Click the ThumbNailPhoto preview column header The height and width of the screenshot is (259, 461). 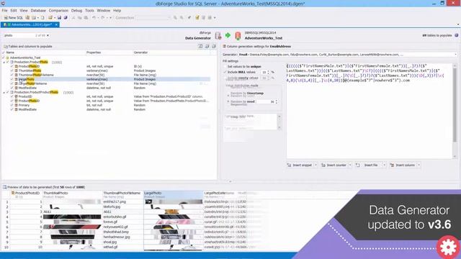coord(72,195)
